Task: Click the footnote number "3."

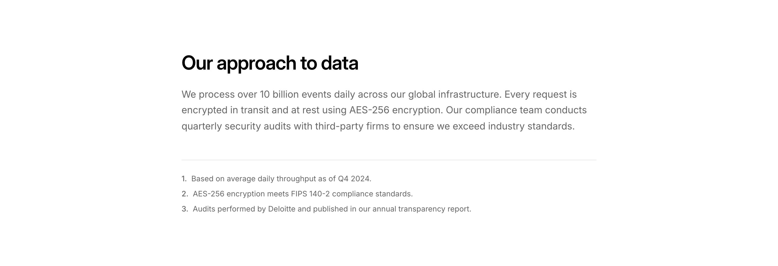Action: 185,209
